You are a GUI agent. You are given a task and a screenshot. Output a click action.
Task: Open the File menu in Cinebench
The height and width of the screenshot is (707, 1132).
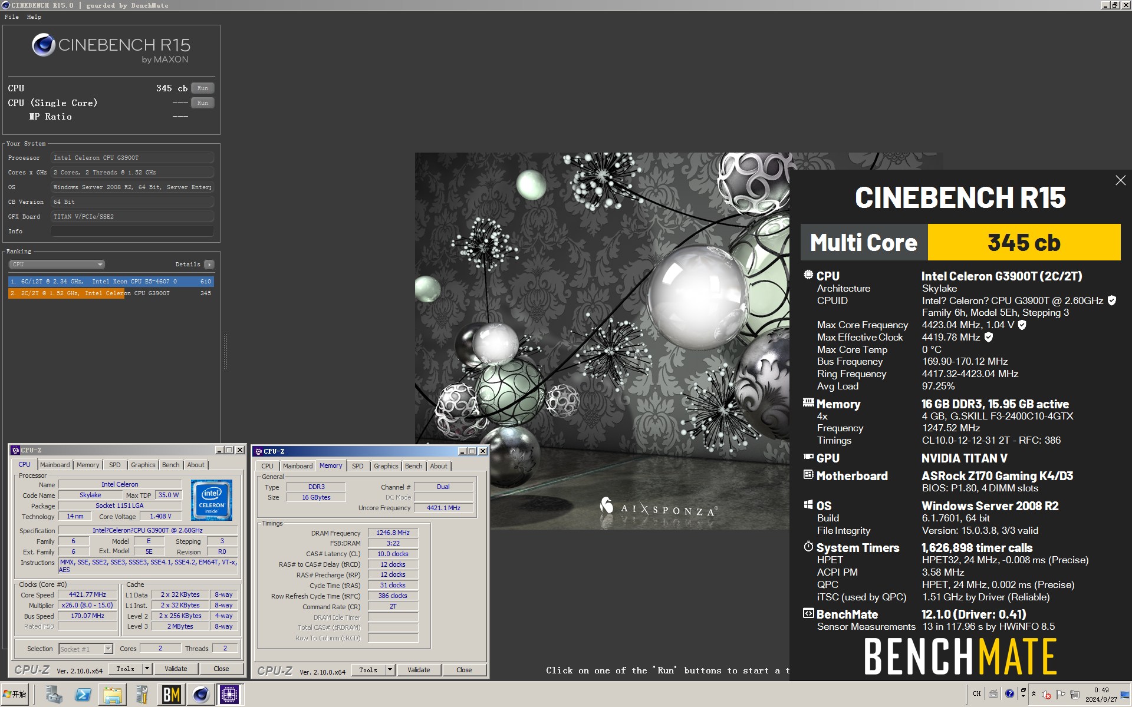[12, 17]
